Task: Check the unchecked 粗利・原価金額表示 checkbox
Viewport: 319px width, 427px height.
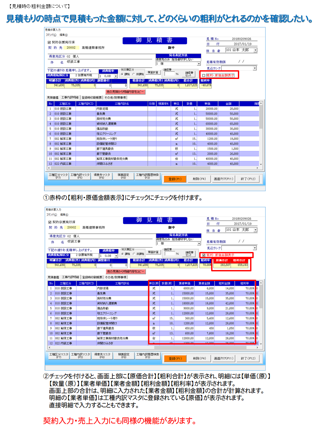Action: click(204, 75)
